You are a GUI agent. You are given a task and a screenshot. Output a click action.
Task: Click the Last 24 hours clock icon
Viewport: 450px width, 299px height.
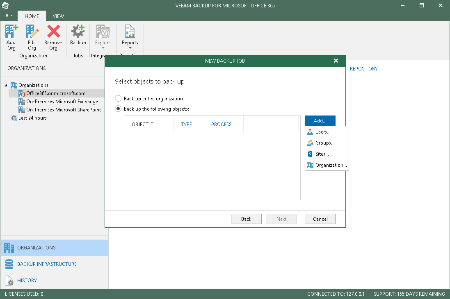pyautogui.click(x=14, y=118)
